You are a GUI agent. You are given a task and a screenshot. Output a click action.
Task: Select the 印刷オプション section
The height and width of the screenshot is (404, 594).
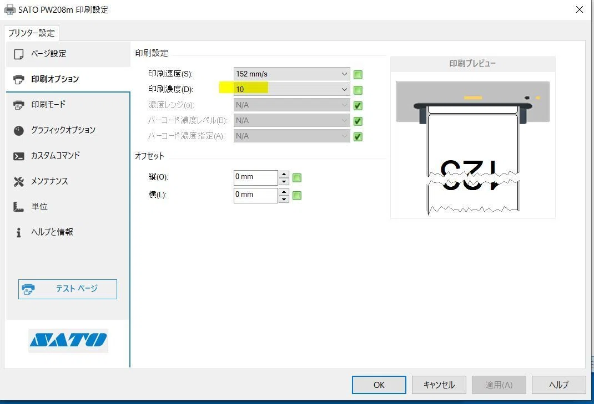coord(68,79)
